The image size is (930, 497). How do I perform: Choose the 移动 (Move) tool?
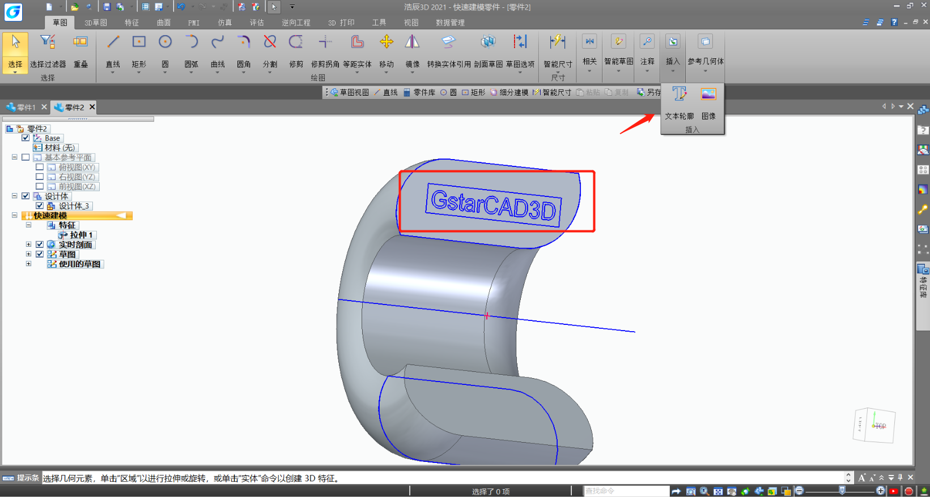coord(387,42)
